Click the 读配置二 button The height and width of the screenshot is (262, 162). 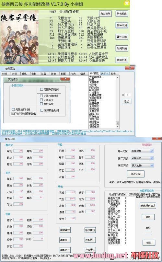coord(65,250)
